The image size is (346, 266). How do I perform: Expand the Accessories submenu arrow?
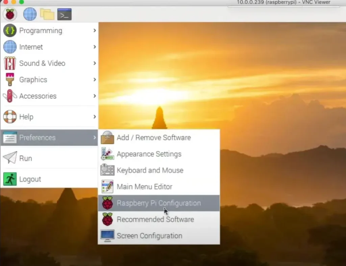point(95,96)
